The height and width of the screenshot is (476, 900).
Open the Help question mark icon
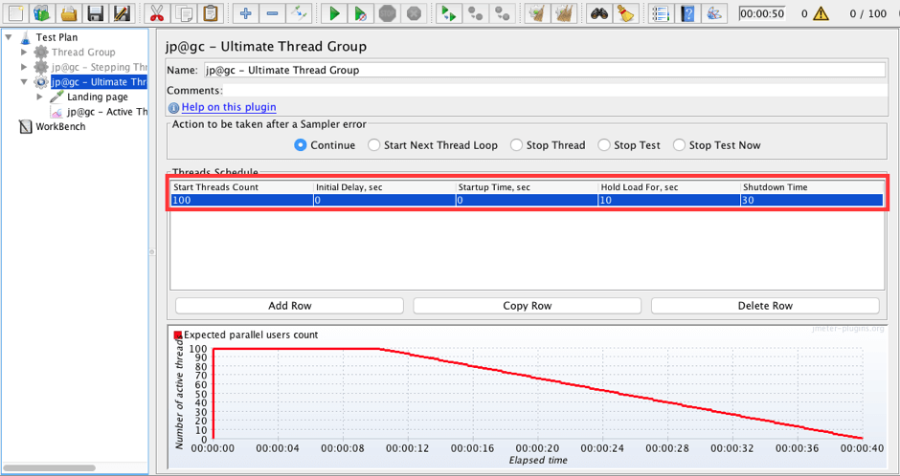686,13
